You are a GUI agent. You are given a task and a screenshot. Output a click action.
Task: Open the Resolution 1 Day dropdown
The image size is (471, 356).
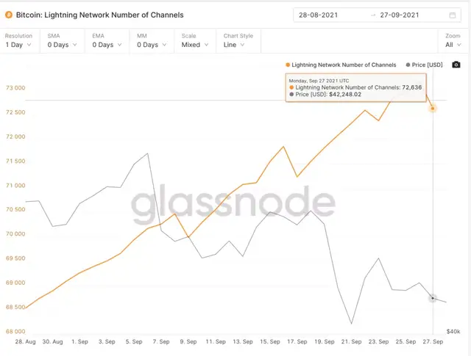pos(18,41)
